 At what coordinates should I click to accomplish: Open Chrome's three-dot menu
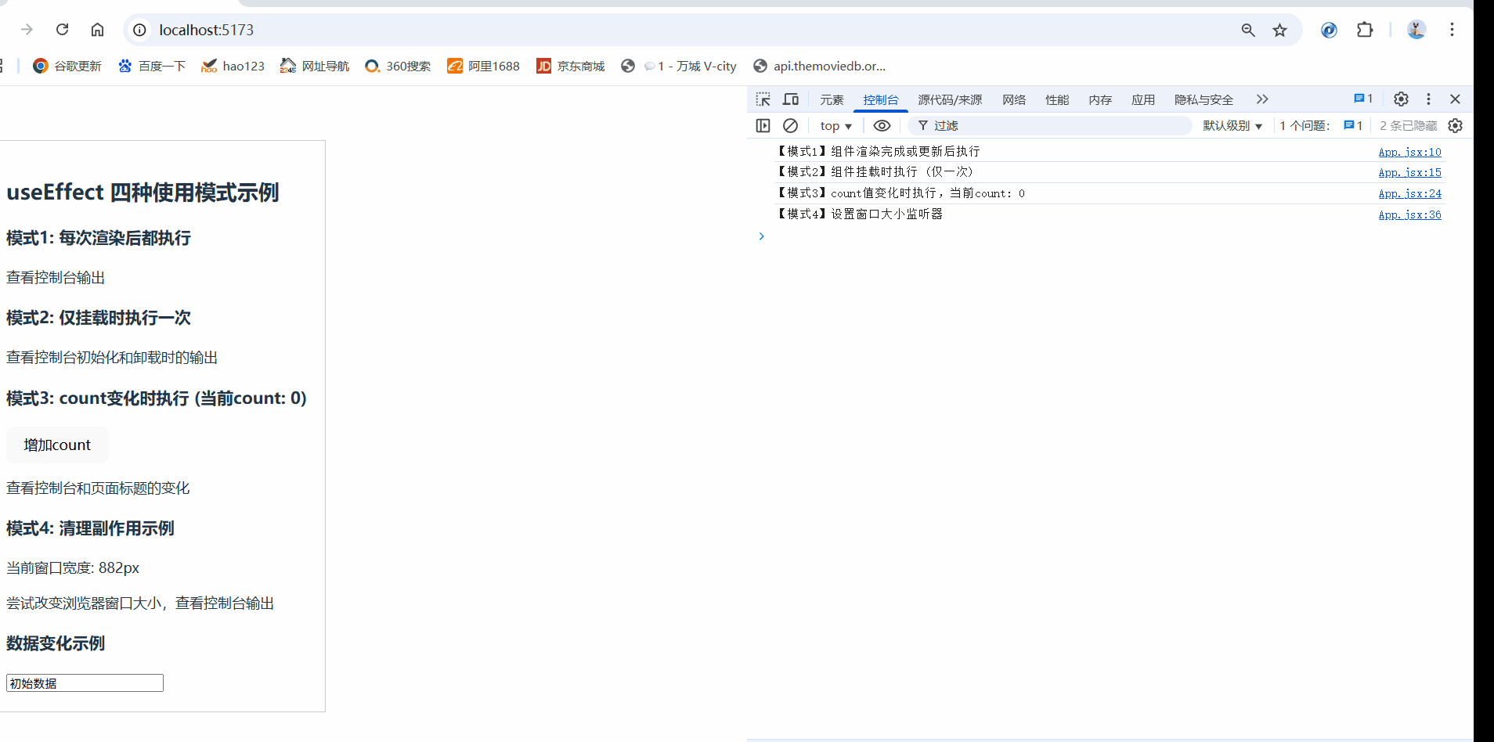coord(1452,30)
